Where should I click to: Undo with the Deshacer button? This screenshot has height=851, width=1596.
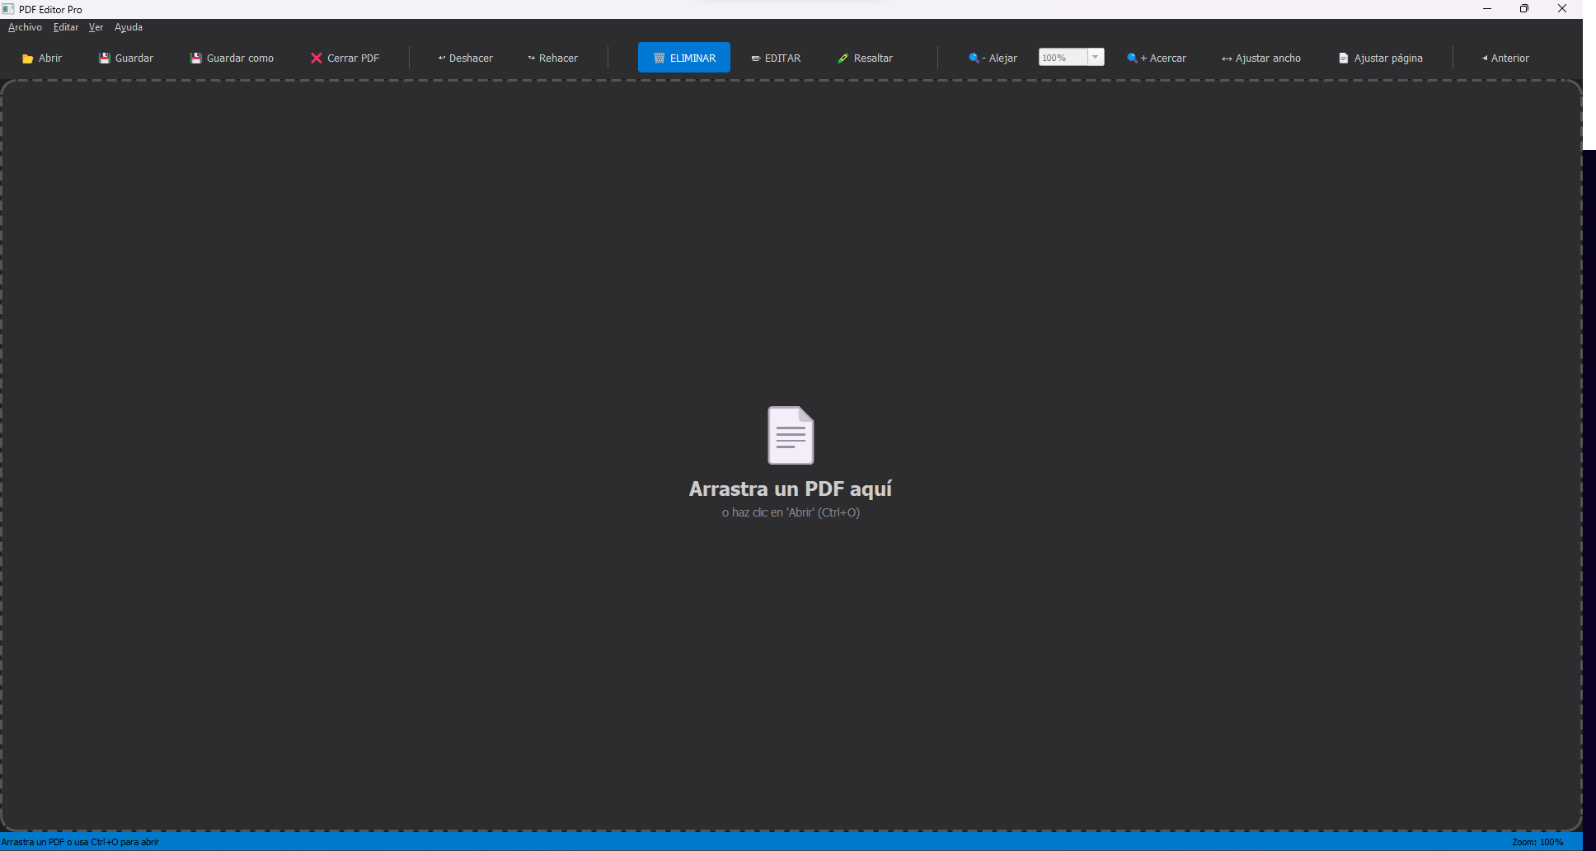[465, 58]
